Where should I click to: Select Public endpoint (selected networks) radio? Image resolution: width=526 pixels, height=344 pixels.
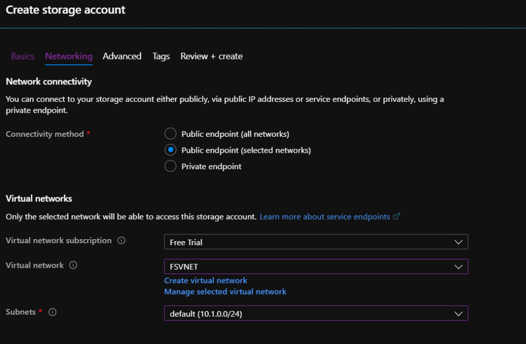click(170, 150)
